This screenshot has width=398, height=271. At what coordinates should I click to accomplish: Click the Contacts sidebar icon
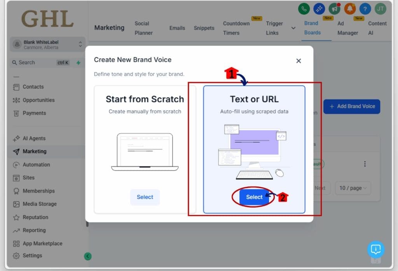16,87
